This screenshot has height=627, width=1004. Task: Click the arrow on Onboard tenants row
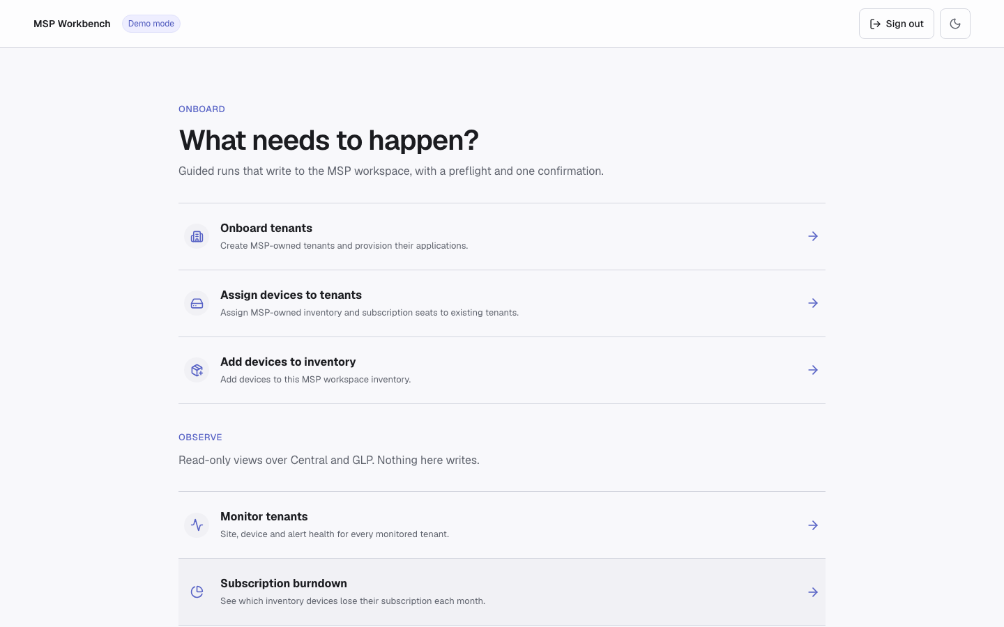813,236
